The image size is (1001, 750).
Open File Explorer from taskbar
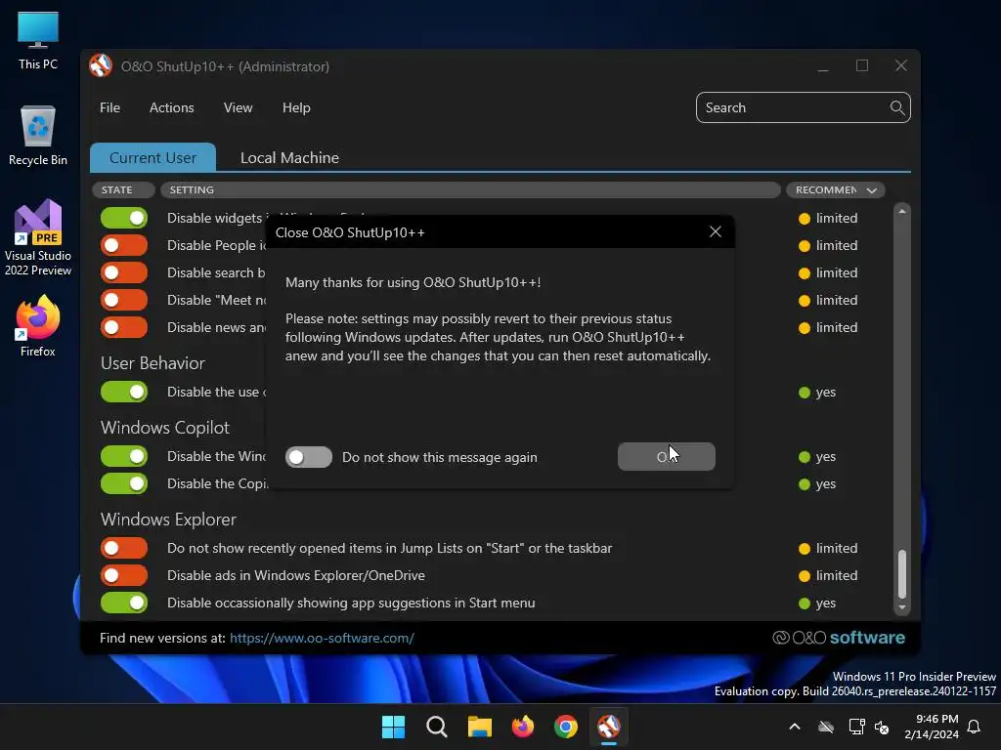[479, 727]
